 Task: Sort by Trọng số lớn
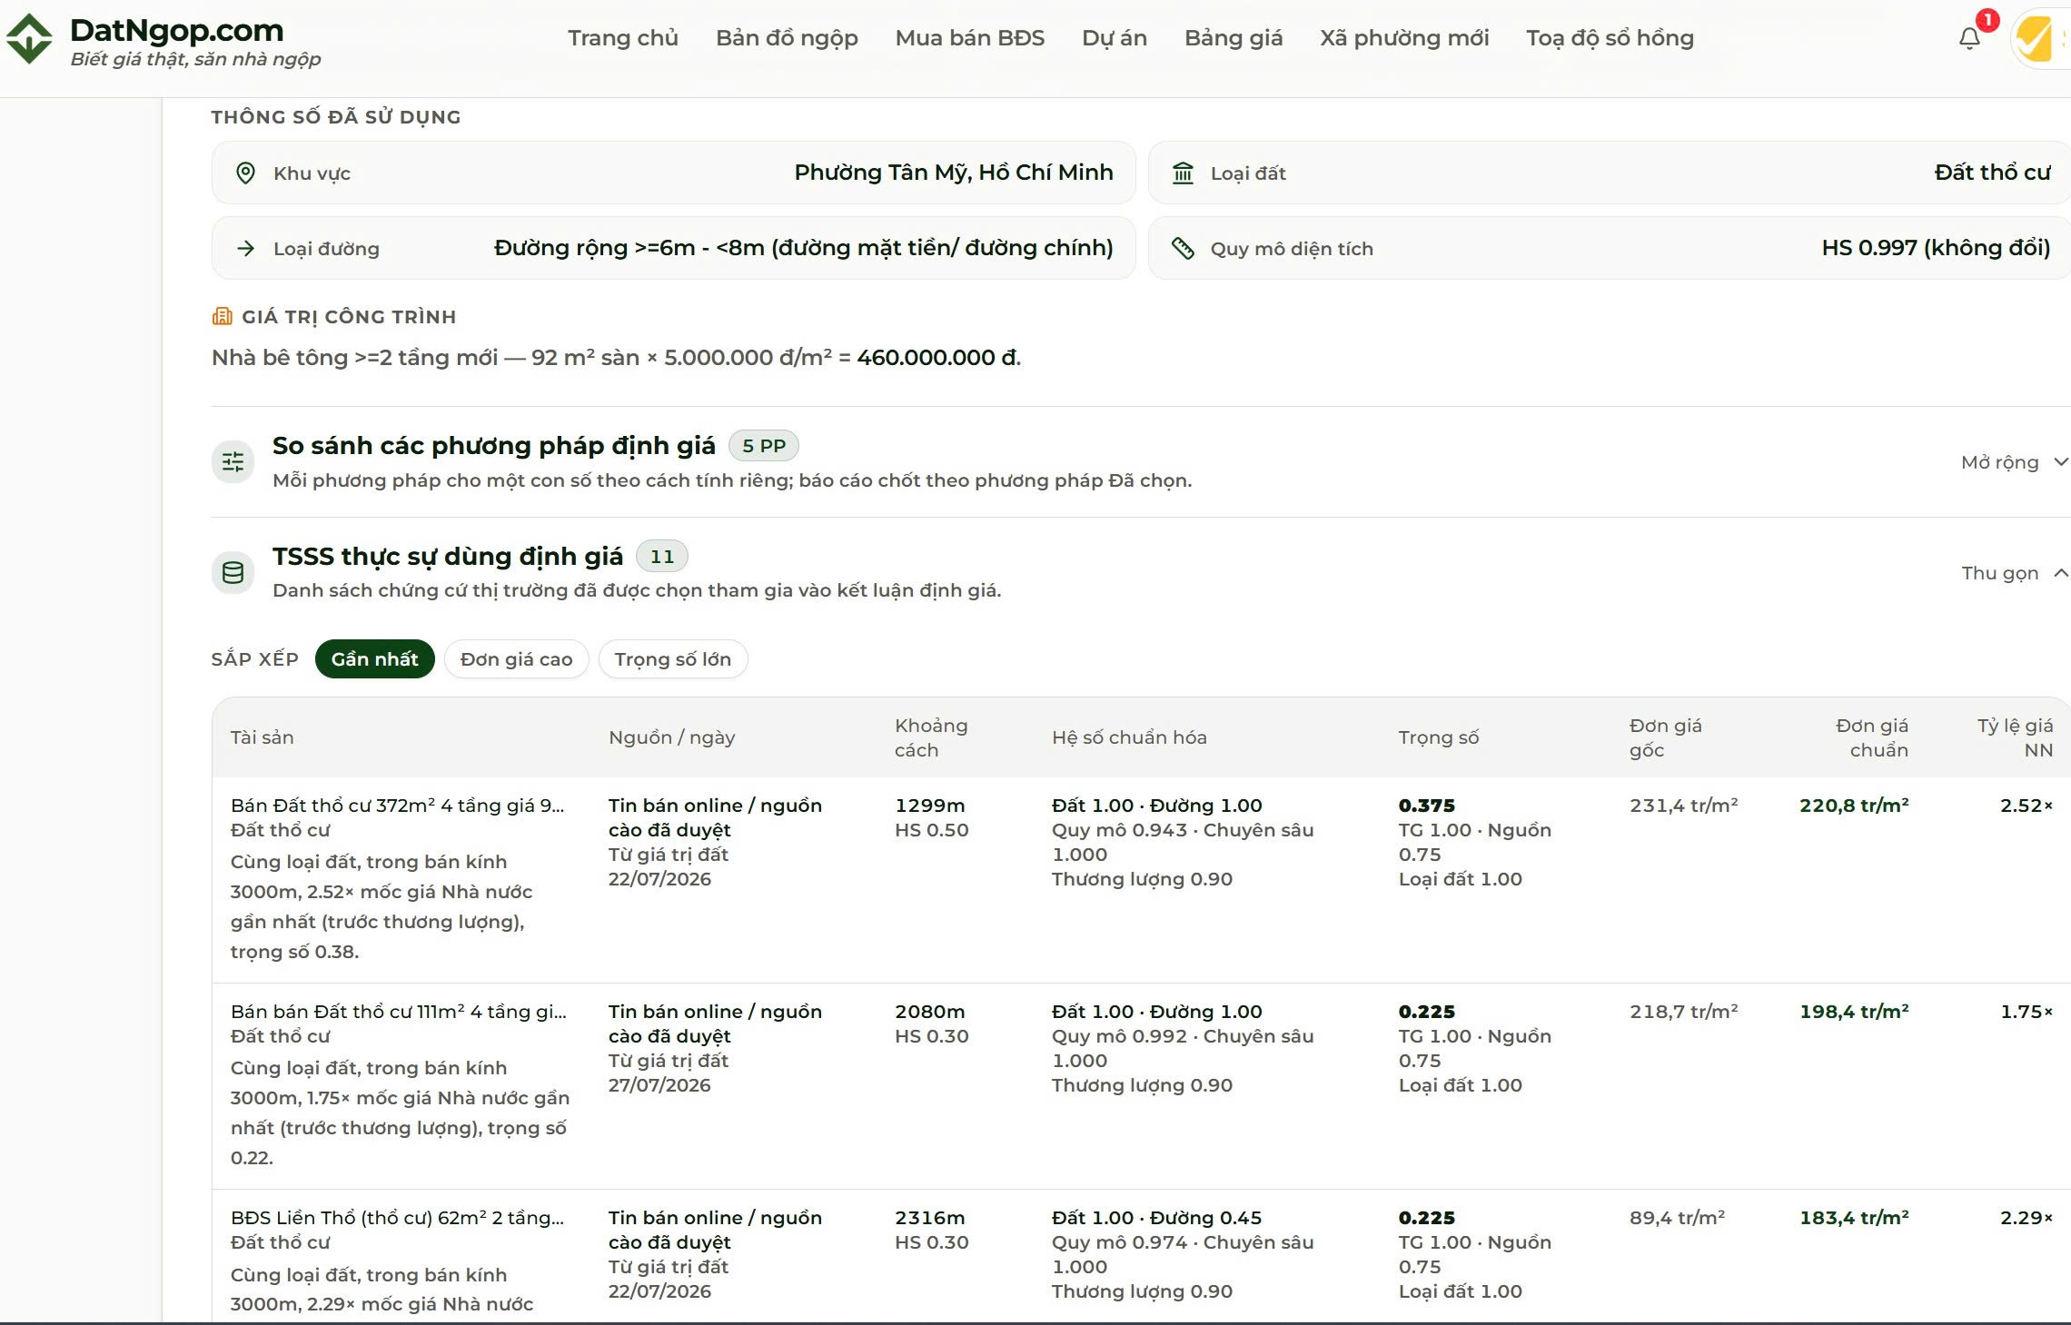[673, 659]
